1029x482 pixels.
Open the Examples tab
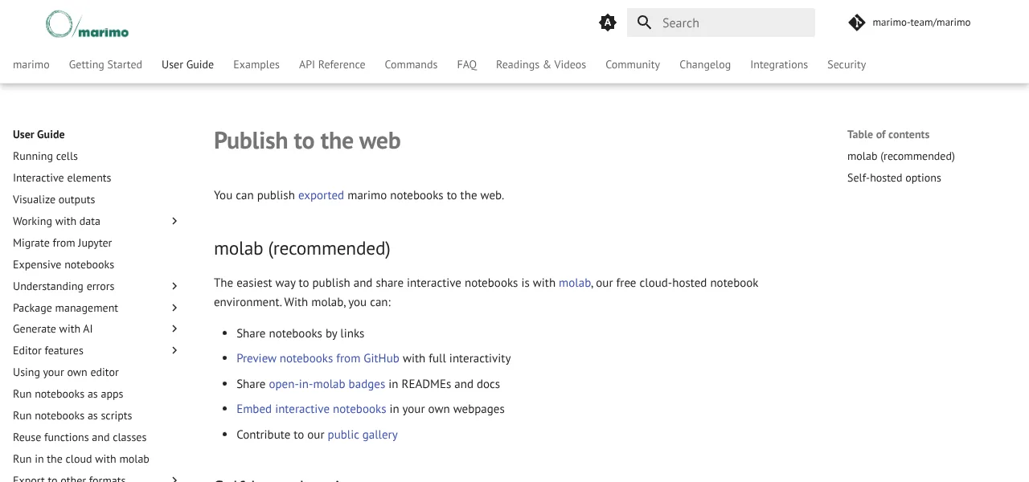[256, 64]
